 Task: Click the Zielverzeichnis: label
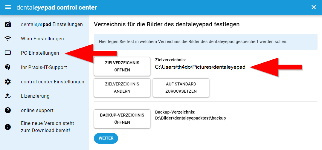[170, 60]
